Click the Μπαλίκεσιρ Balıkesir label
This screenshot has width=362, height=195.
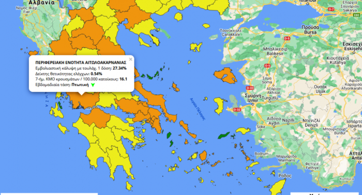275,51
